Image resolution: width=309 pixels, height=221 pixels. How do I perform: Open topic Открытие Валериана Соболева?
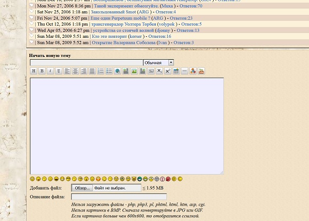pyautogui.click(x=124, y=43)
